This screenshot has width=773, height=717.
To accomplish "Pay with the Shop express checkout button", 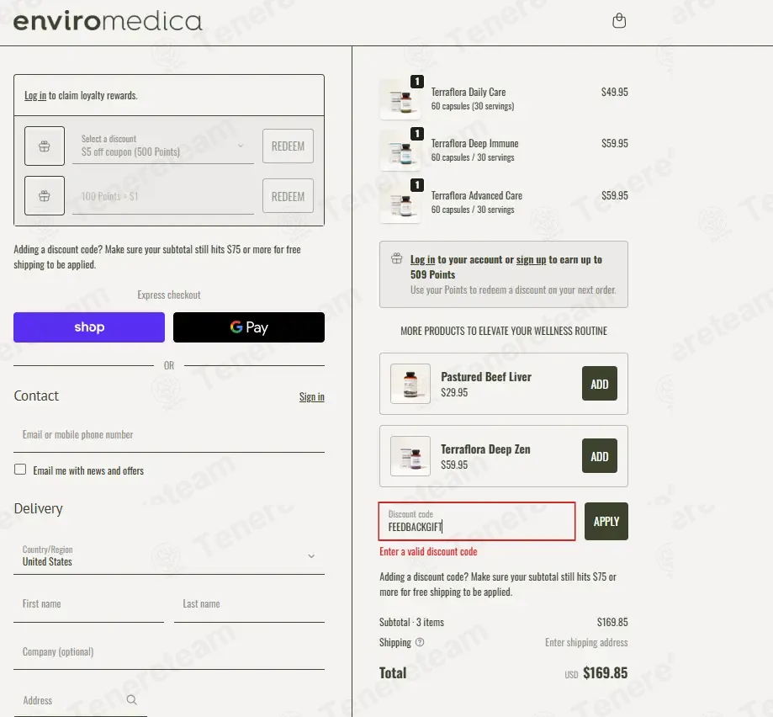I will pyautogui.click(x=89, y=327).
